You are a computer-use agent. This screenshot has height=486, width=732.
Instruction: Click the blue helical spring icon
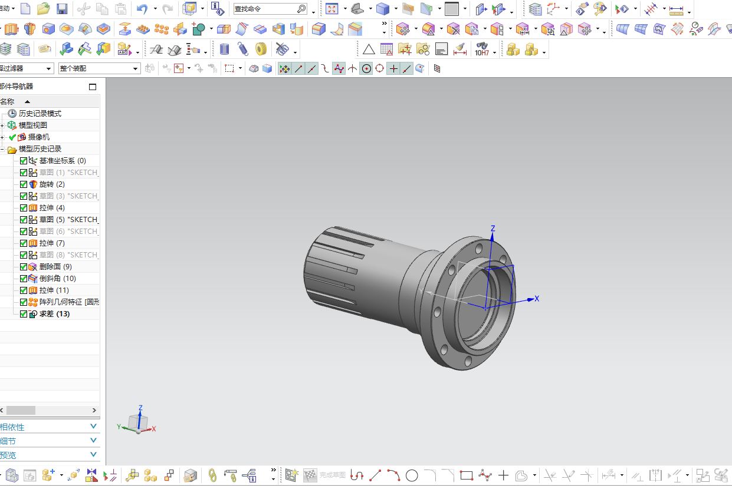pos(242,49)
